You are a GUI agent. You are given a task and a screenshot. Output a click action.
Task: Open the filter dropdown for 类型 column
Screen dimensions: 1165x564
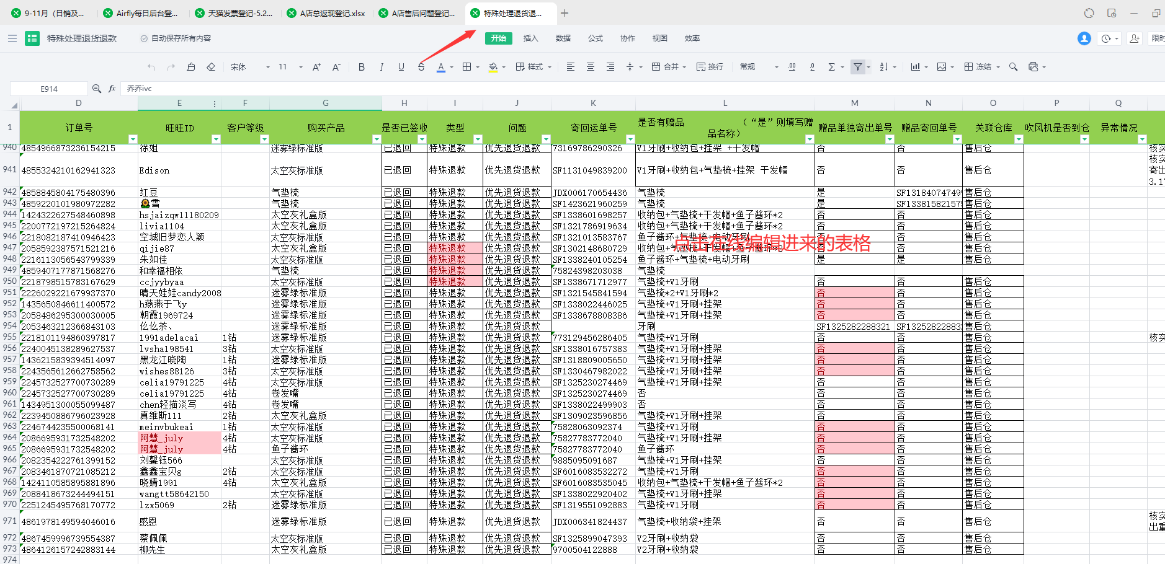(478, 139)
